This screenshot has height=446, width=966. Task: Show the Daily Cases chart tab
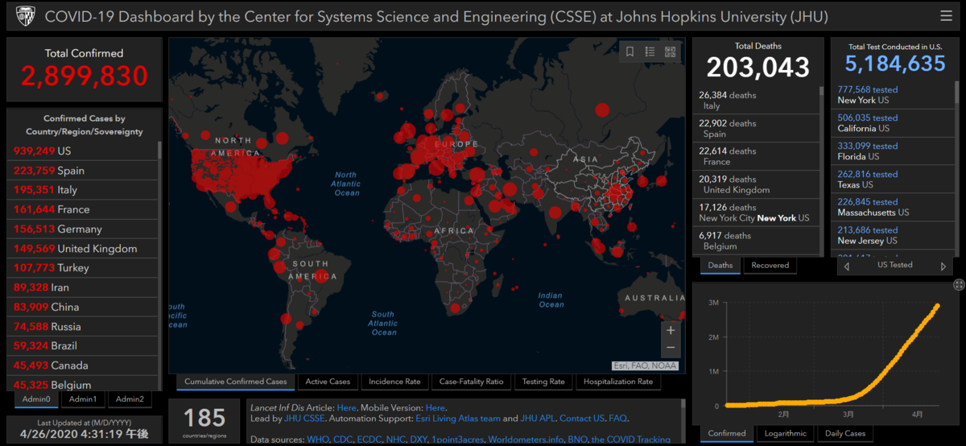[x=845, y=433]
